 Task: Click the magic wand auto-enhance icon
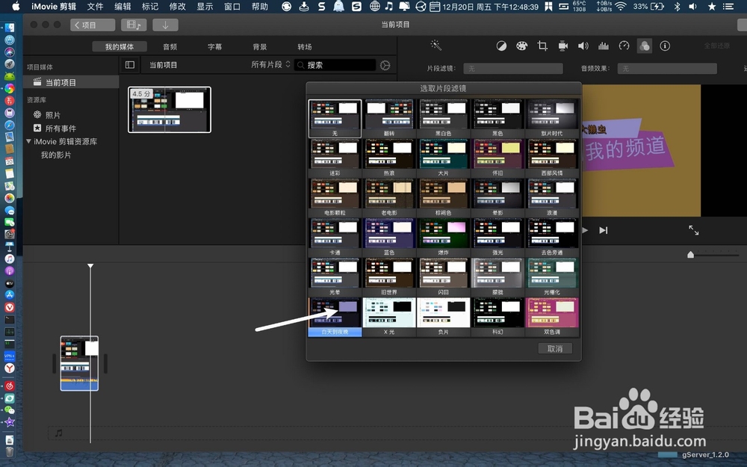(x=436, y=46)
